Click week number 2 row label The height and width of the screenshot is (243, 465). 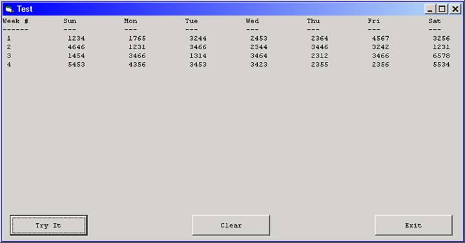(9, 47)
